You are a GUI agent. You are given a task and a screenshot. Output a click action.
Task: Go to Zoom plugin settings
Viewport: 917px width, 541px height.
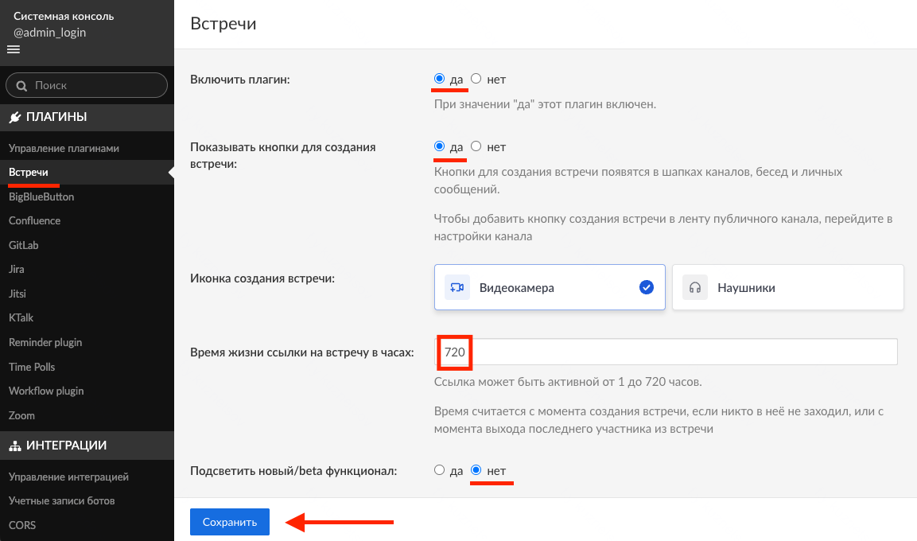21,415
